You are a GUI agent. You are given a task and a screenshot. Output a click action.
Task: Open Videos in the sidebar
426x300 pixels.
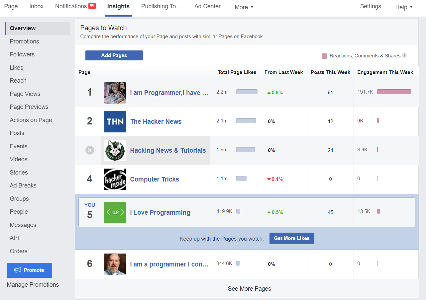coord(19,159)
